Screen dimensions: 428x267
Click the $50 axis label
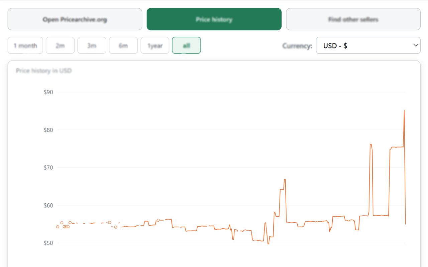click(48, 243)
